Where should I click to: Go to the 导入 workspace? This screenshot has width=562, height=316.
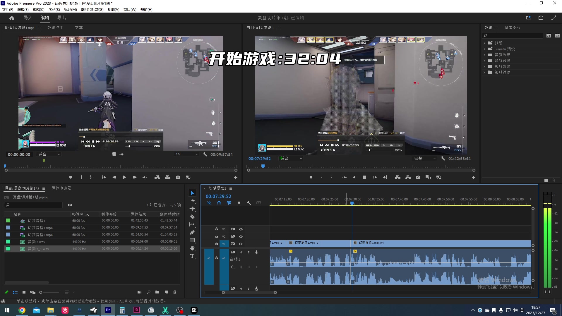pyautogui.click(x=28, y=18)
